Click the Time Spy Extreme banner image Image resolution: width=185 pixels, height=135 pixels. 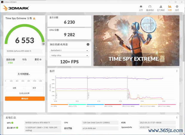136,41
